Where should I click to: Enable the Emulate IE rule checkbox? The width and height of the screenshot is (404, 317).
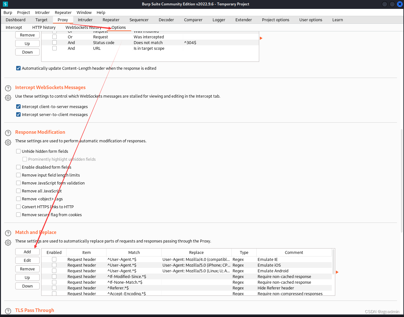[54, 259]
